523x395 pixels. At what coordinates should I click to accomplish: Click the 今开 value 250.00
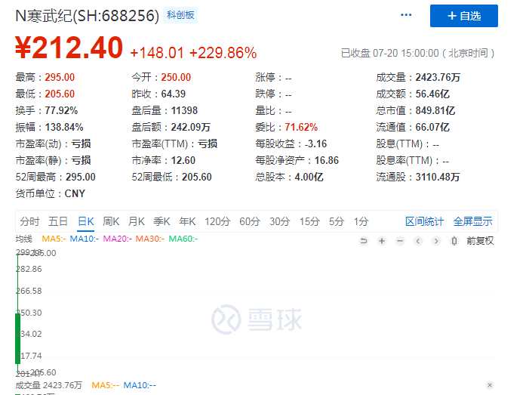[x=176, y=78]
